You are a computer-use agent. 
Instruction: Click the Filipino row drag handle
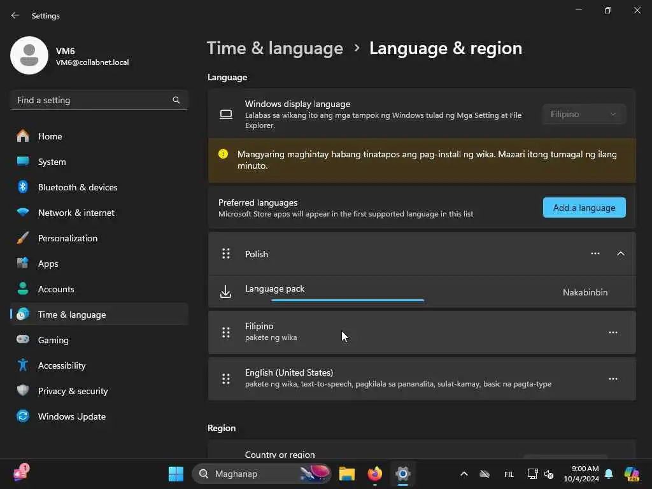[226, 332]
